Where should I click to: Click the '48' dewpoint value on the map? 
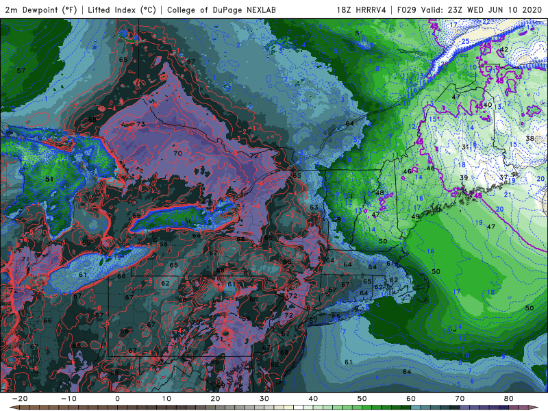tap(379, 192)
